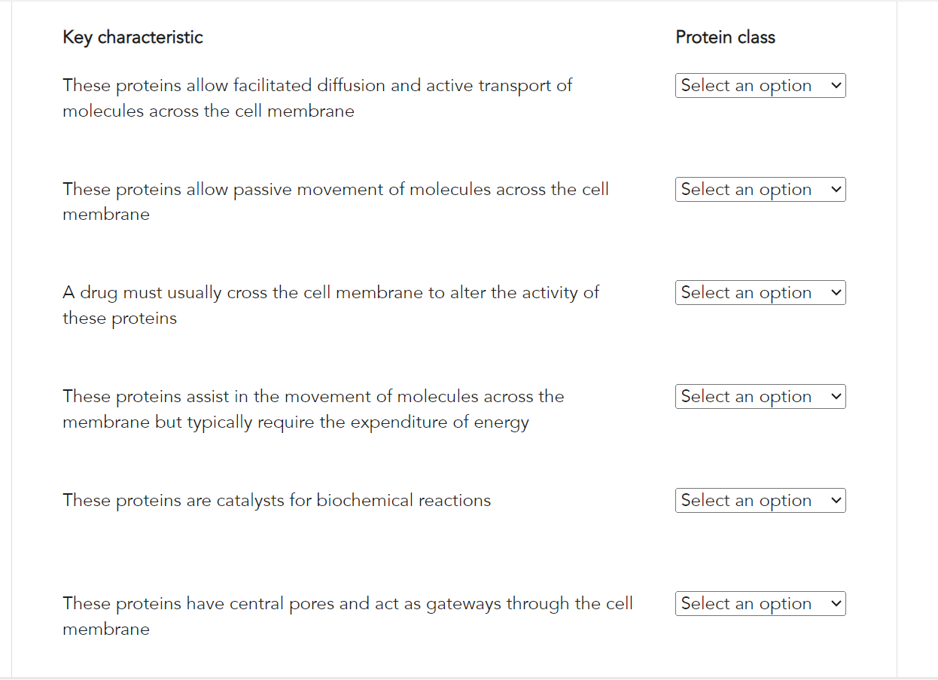Open the dropdown beside the central pores statement
The height and width of the screenshot is (680, 938).
tap(760, 603)
